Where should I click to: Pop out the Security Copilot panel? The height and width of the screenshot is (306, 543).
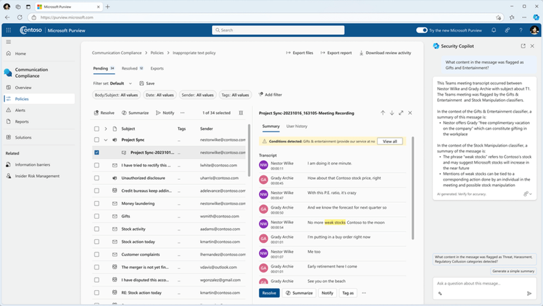(523, 46)
